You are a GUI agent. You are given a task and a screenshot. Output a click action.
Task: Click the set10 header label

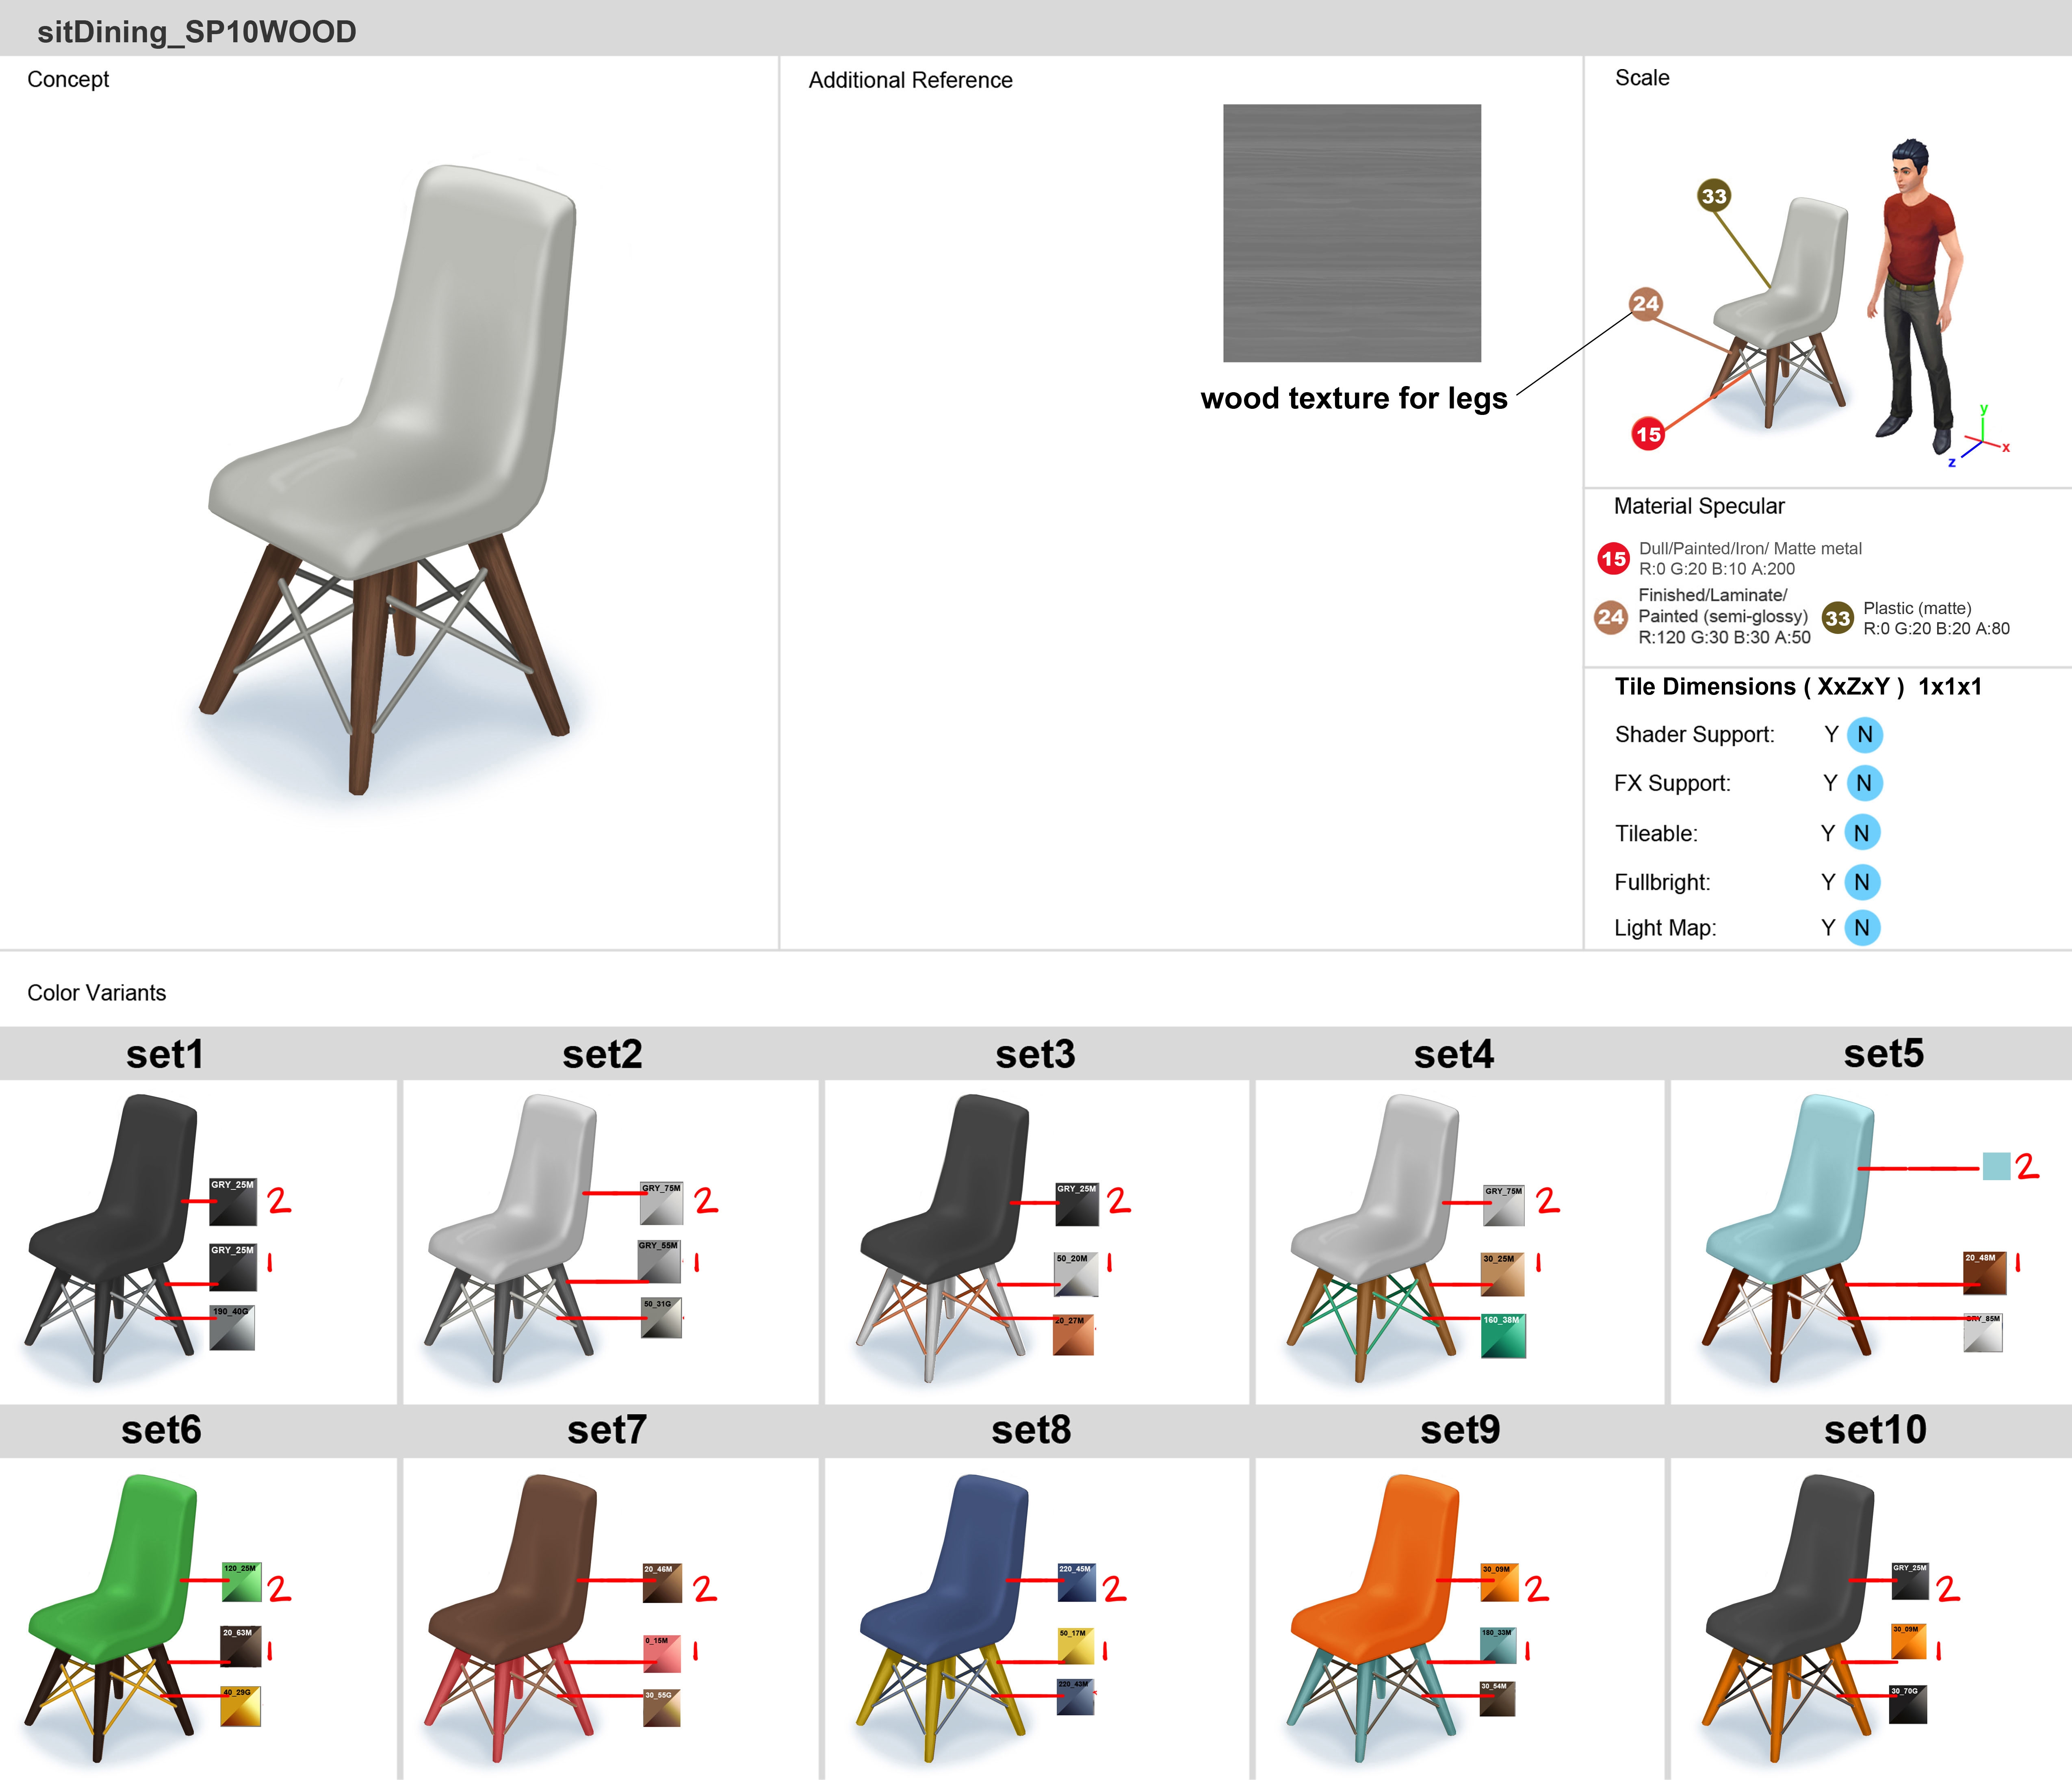(x=1875, y=1429)
